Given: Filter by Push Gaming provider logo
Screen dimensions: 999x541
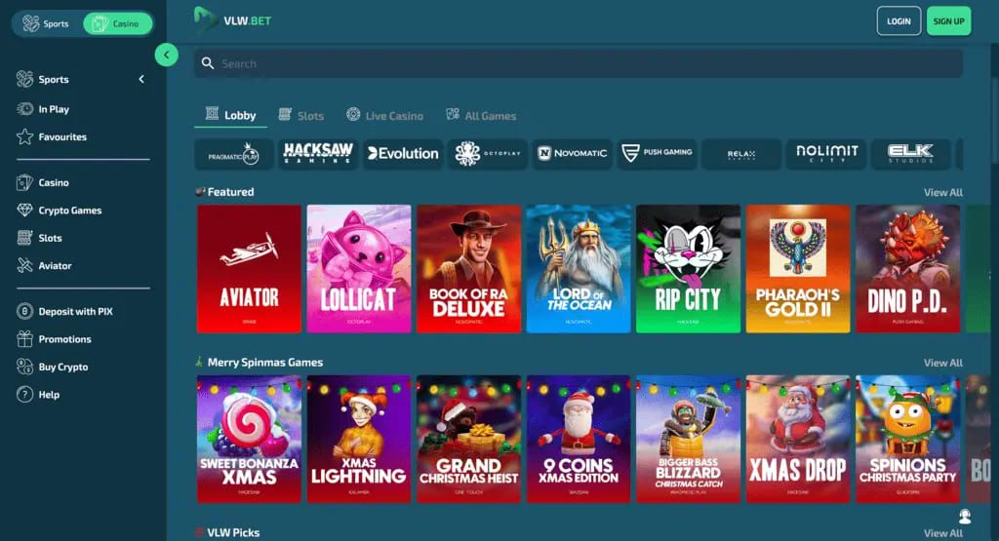Looking at the screenshot, I should pyautogui.click(x=657, y=154).
